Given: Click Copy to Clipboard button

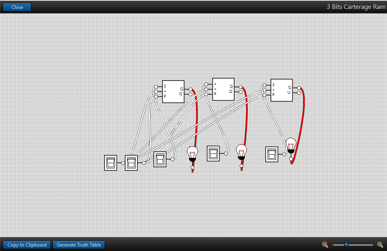Looking at the screenshot, I should click(x=27, y=245).
